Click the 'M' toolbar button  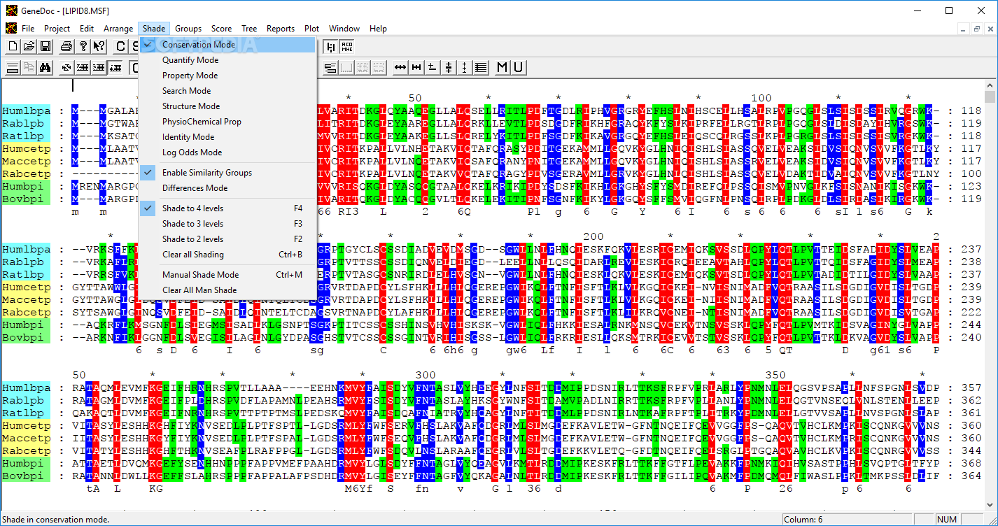502,68
